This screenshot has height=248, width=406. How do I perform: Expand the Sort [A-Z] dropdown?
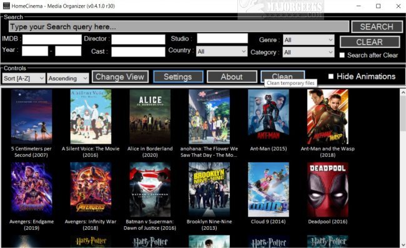tap(24, 78)
